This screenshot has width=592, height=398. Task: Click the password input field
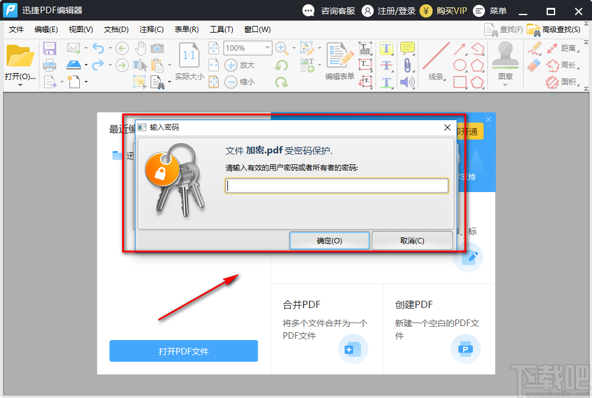pos(337,185)
